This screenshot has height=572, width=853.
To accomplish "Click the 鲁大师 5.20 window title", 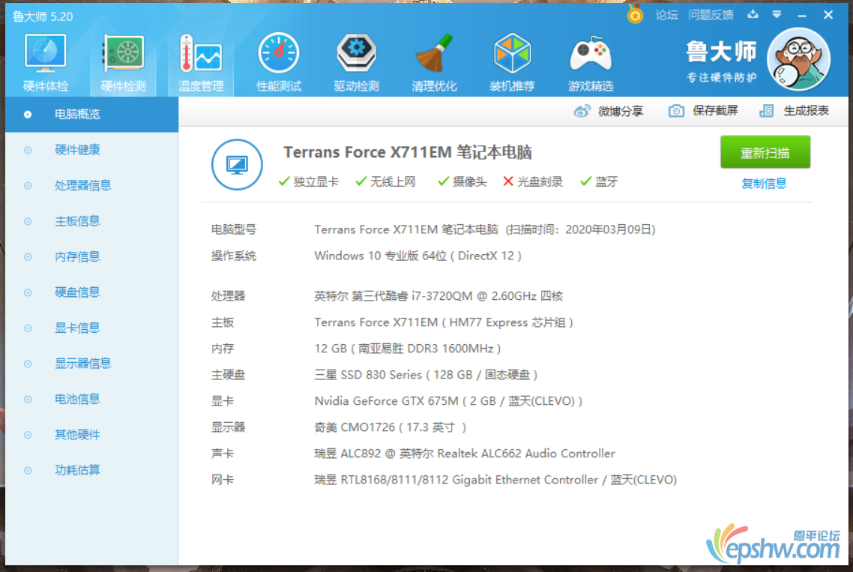I will 43,16.
